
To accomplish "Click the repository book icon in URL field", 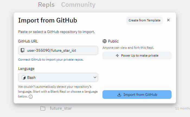I will click(22, 50).
